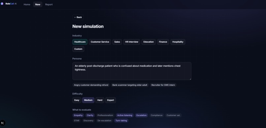The width and height of the screenshot is (266, 128).
Task: Click the What to evaluate label
Action: 82,110
